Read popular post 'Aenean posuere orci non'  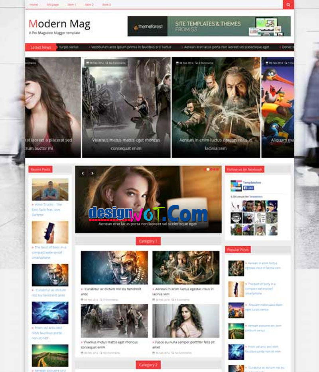(x=263, y=328)
